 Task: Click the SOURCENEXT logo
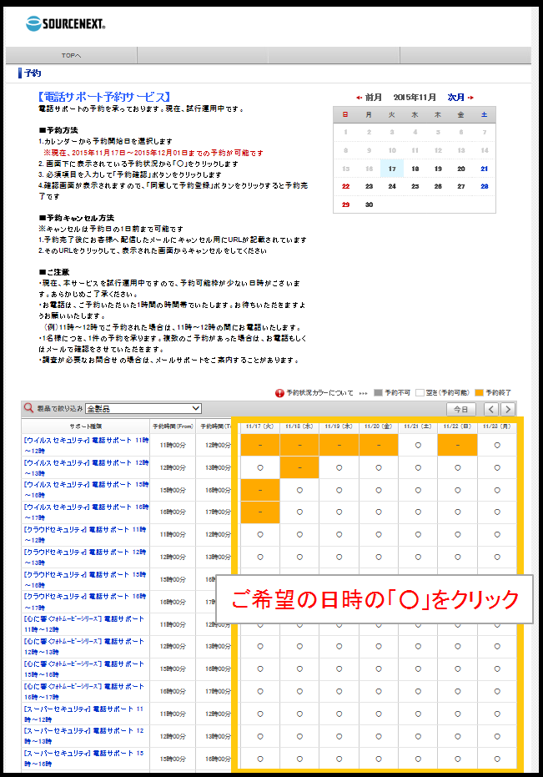pos(66,23)
